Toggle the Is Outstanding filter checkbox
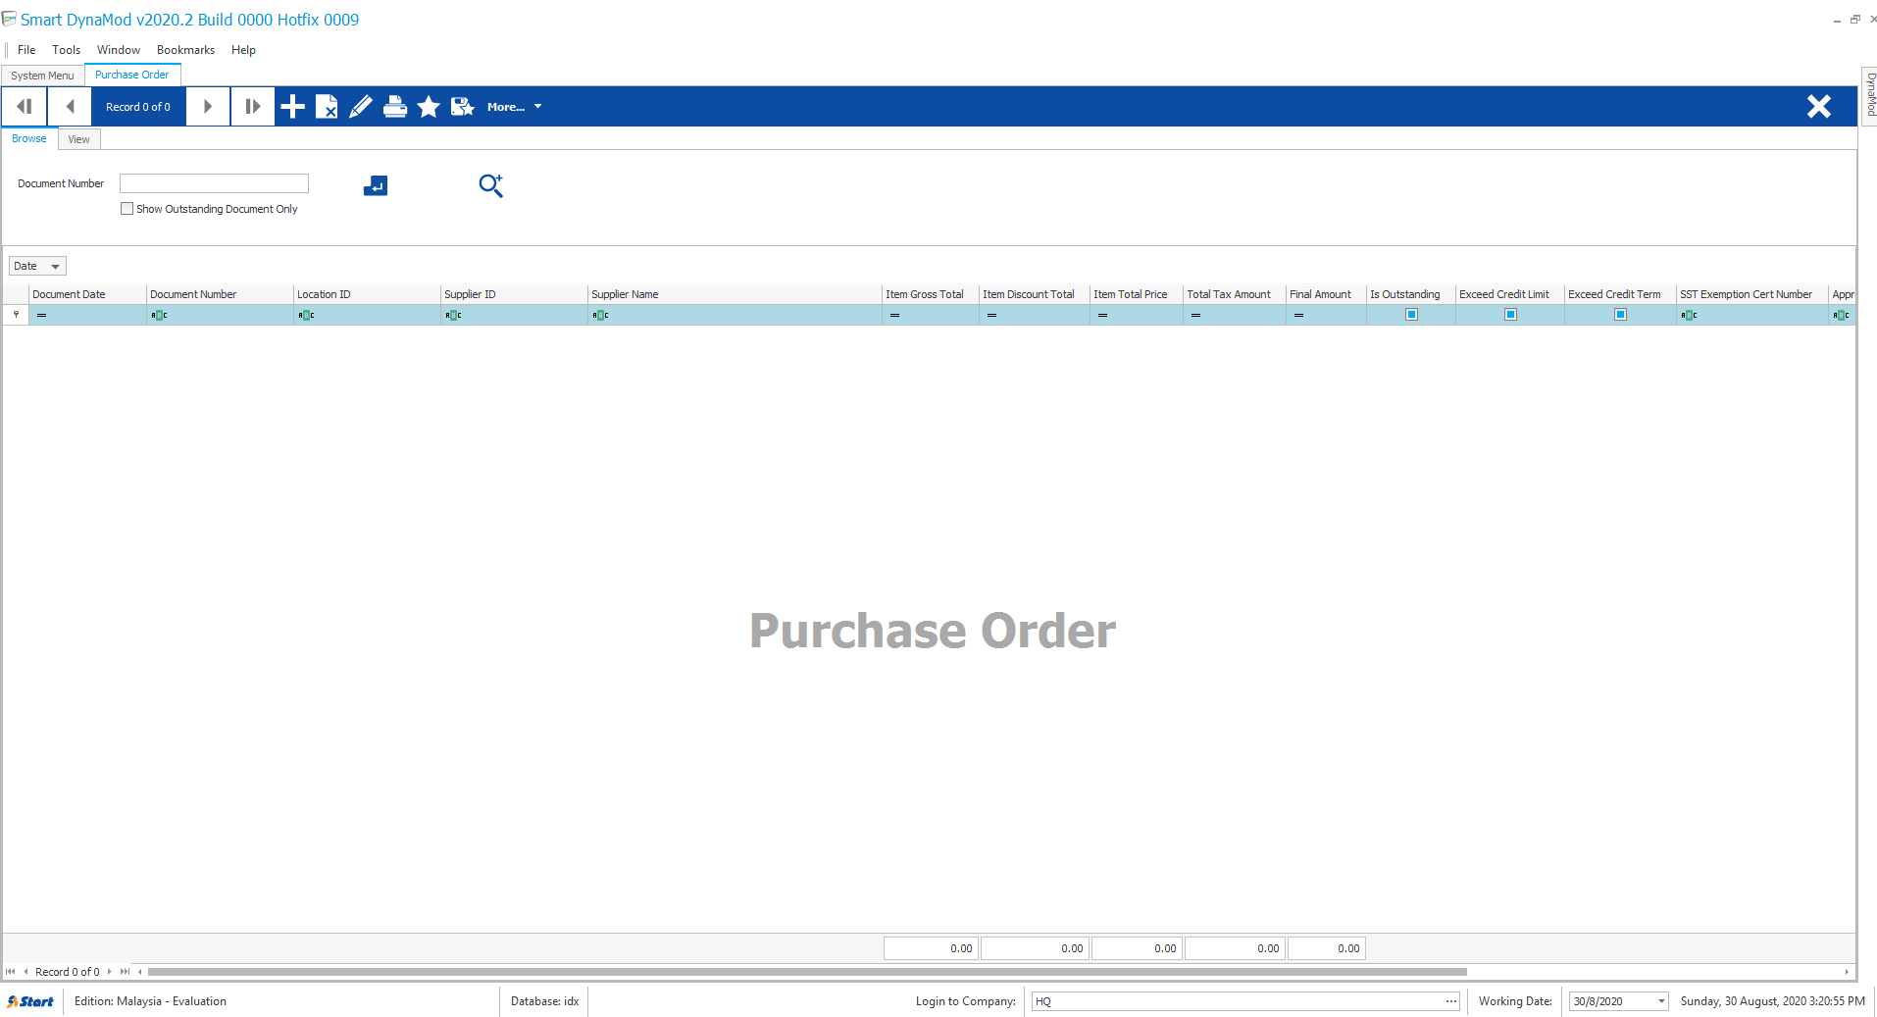 1411,315
